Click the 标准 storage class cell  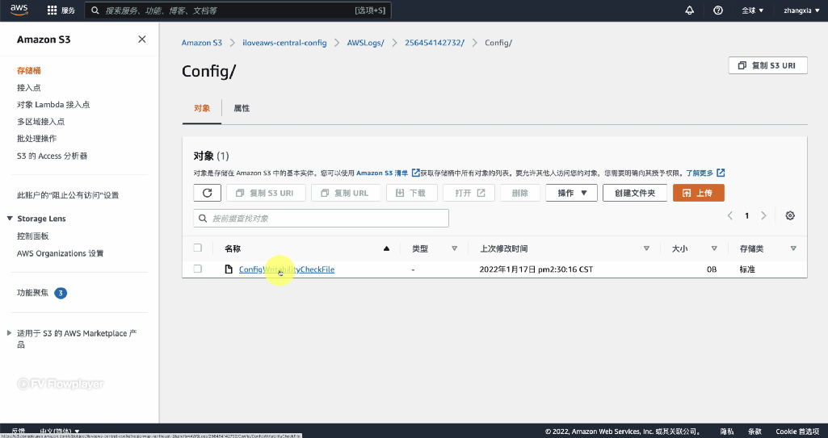pos(747,269)
